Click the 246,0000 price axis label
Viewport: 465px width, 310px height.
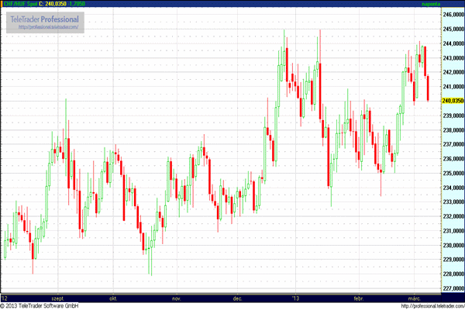click(x=452, y=15)
